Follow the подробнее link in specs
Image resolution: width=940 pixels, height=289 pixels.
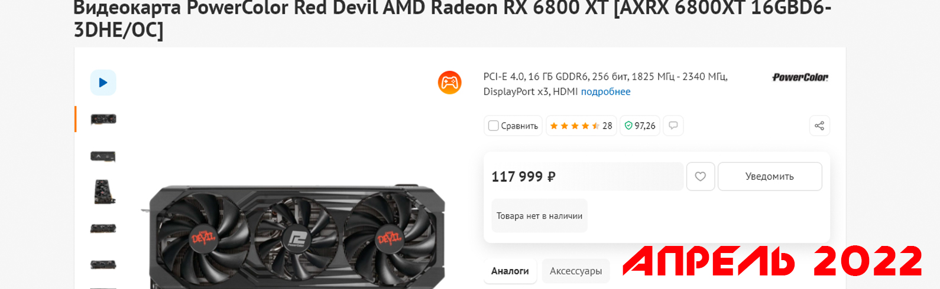[x=605, y=91]
